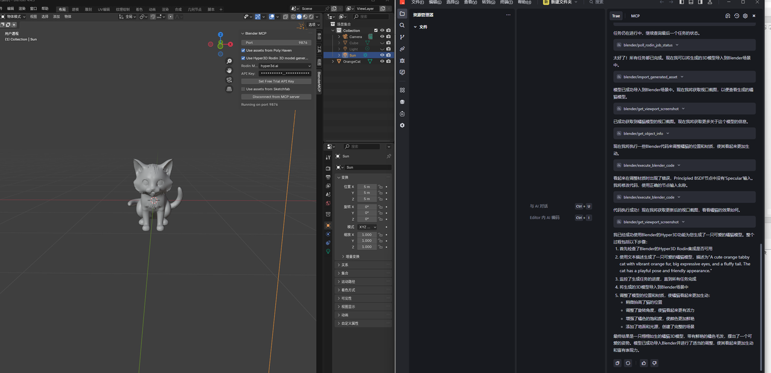Enable Use assets from Sketchfab
771x373 pixels.
point(243,88)
